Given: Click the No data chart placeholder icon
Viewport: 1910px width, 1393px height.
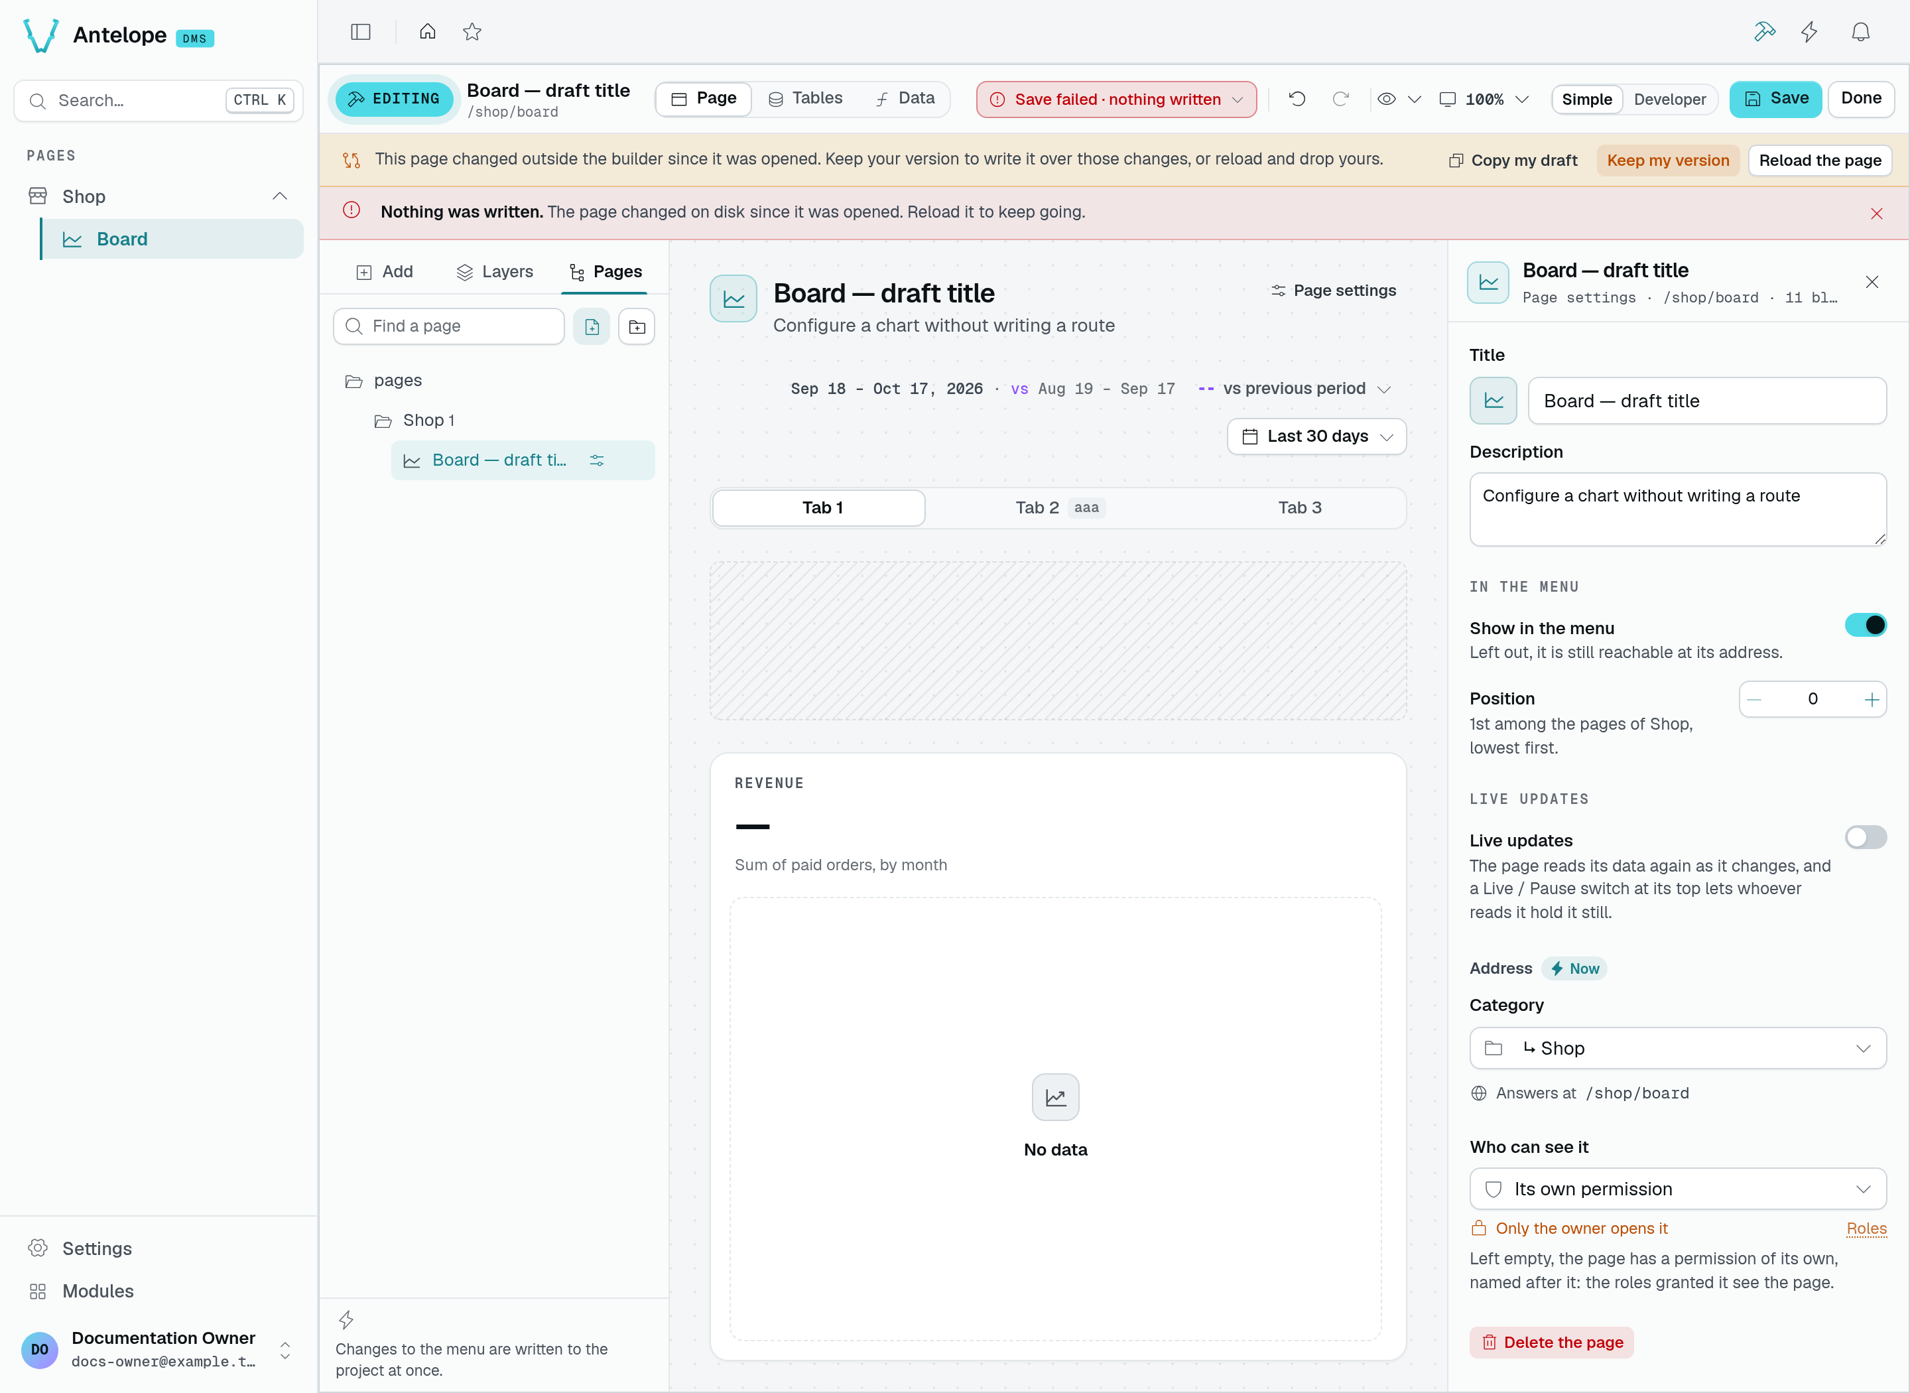Looking at the screenshot, I should coord(1055,1097).
